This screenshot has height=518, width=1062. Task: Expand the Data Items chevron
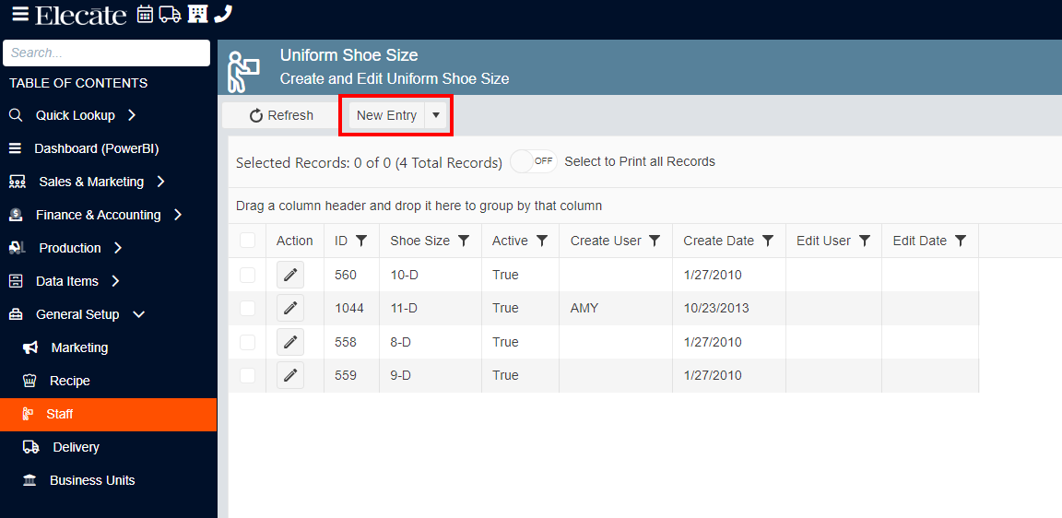click(x=115, y=281)
